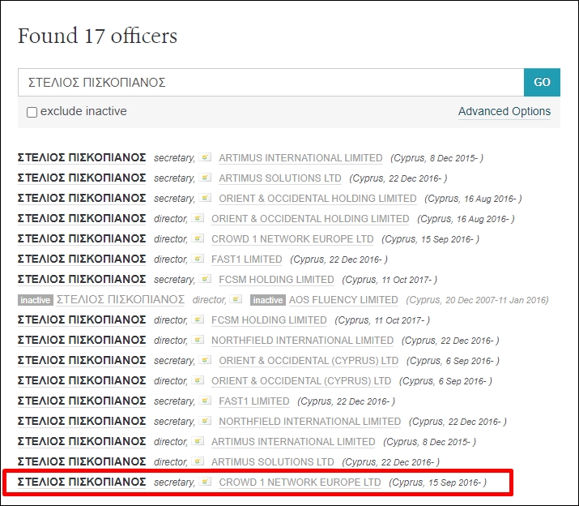The width and height of the screenshot is (579, 506).
Task: Select date text '(Cyprus, 20 Dec 2007-11 Jan 2016)'
Action: coord(477,300)
